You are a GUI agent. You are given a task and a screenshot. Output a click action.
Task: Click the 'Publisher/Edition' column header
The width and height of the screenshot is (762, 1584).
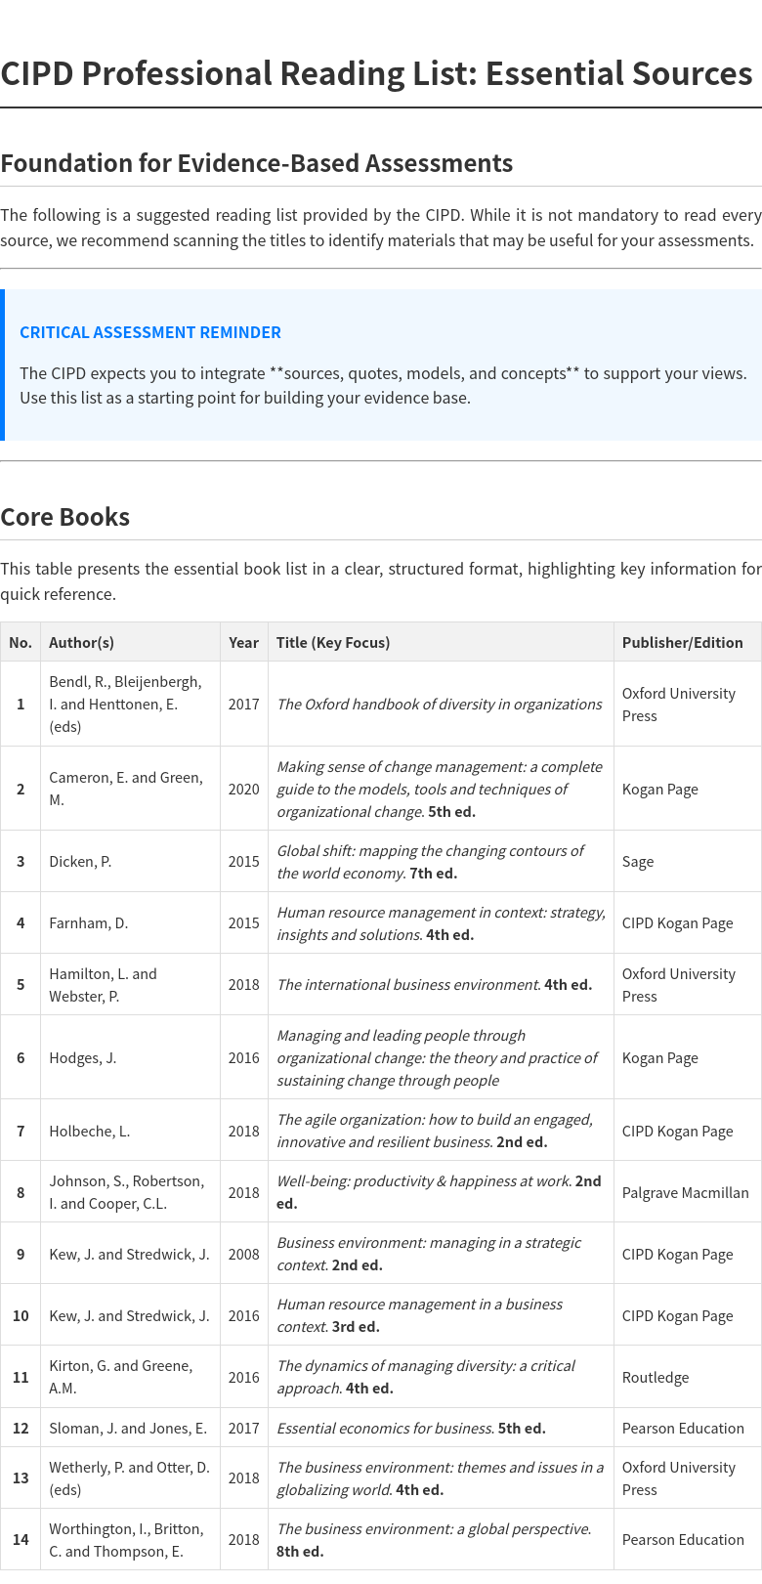pyautogui.click(x=682, y=642)
